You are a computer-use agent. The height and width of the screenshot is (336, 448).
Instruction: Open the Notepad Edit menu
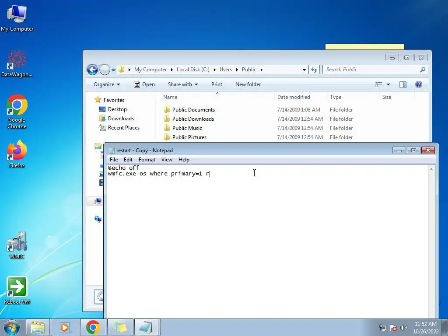128,160
